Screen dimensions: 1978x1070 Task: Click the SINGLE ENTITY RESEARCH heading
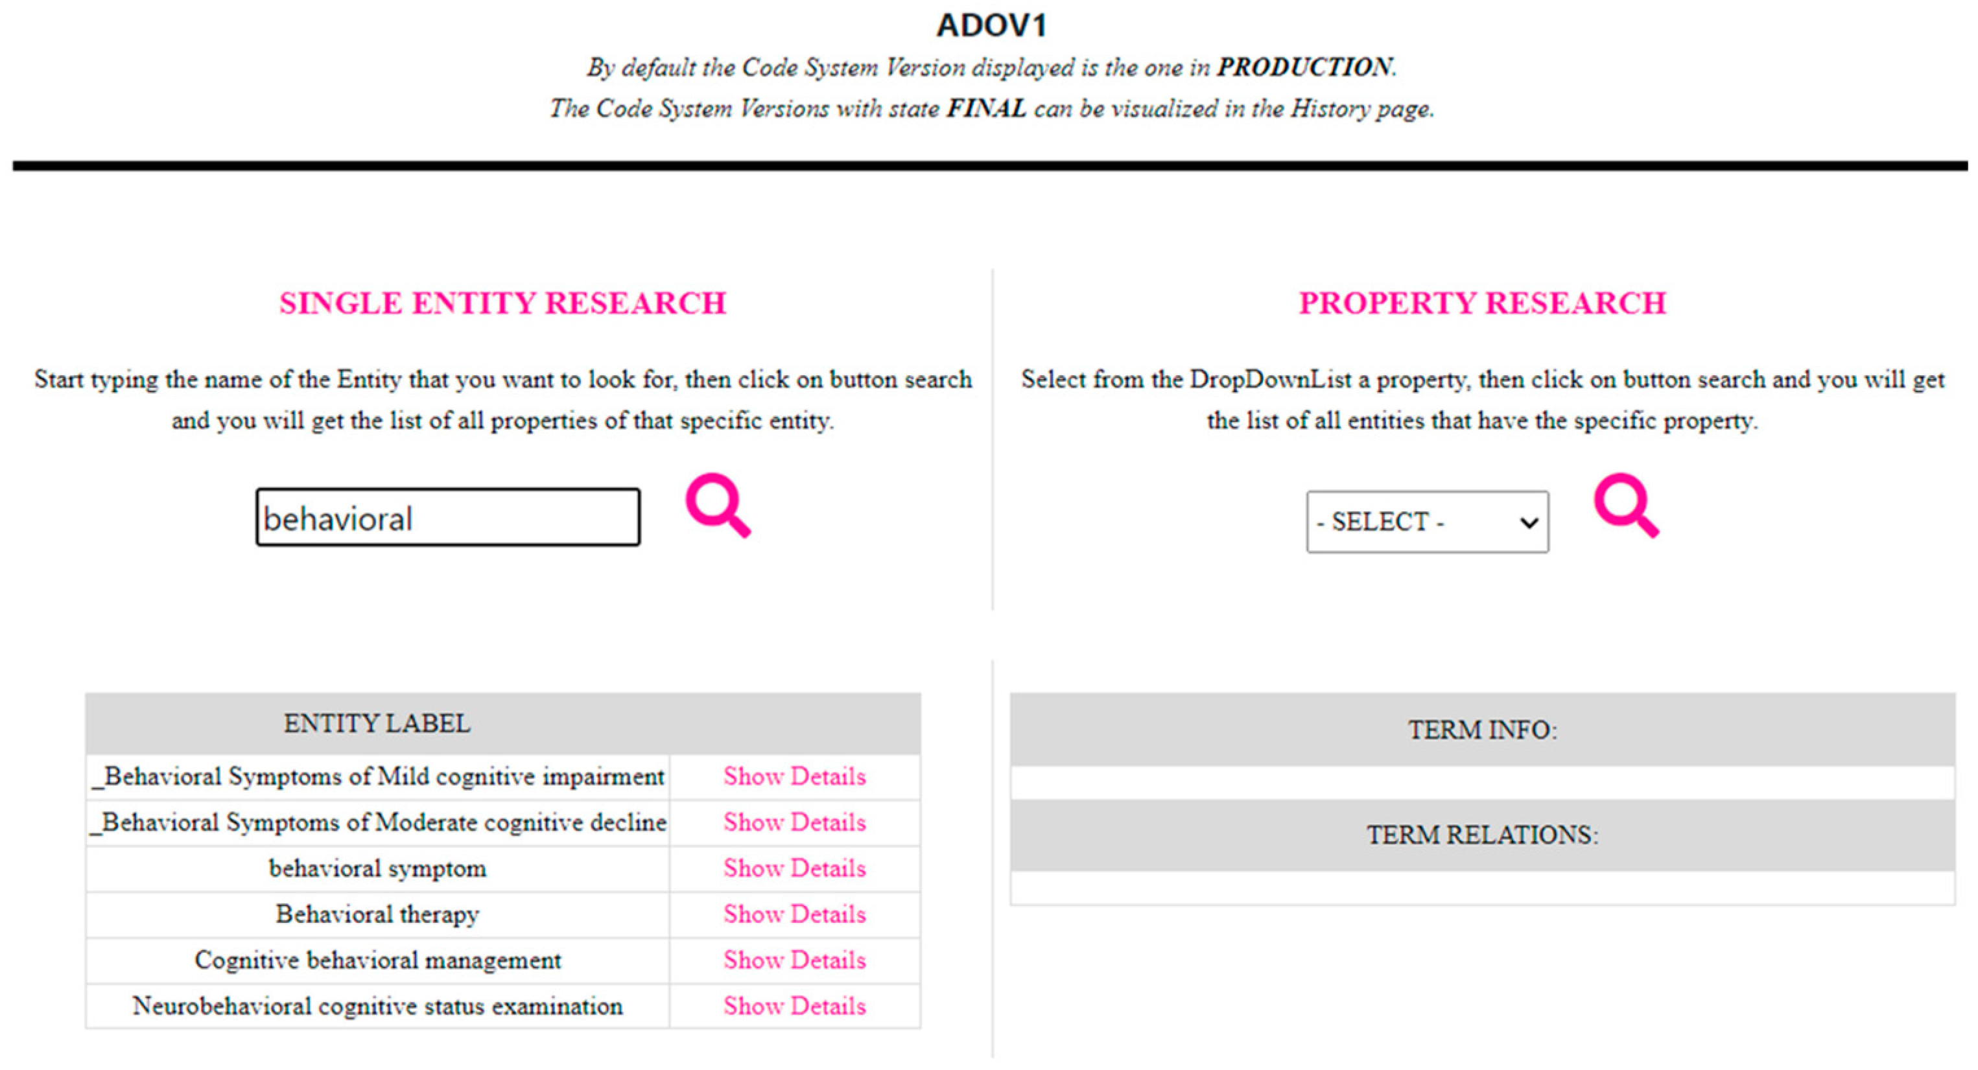(502, 304)
